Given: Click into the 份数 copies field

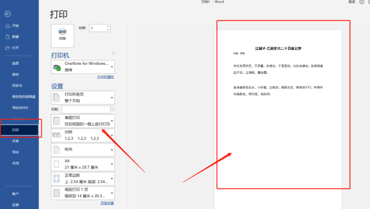Looking at the screenshot, I should click(100, 28).
